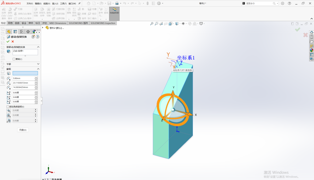Click the rotation reference selection box
Screen dimensions: 314x180
click(25, 73)
